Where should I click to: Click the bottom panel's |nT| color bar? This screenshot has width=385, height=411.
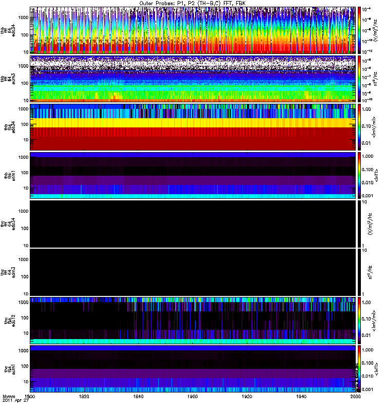(x=359, y=369)
